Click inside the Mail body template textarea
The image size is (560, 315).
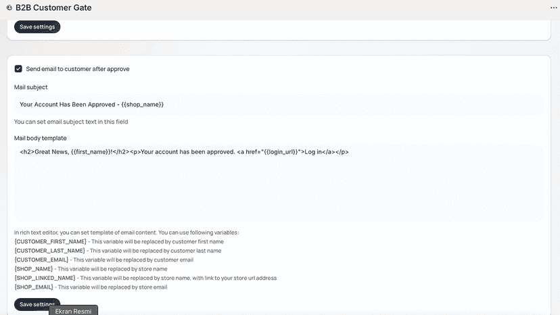pyautogui.click(x=279, y=183)
